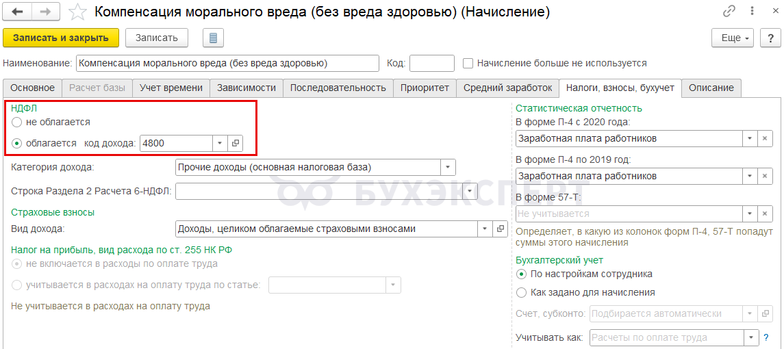Open the list icon button next to Записать
This screenshot has width=784, height=349.
pos(213,38)
